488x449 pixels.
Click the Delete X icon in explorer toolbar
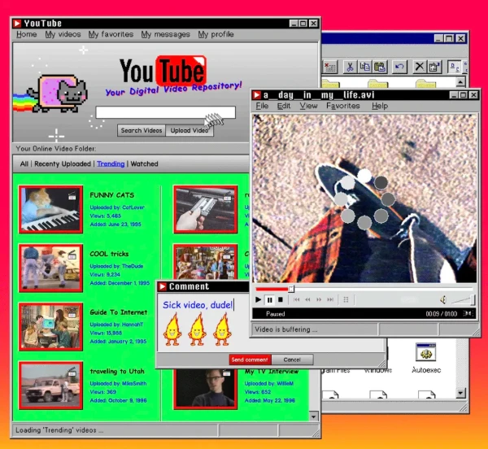click(419, 67)
